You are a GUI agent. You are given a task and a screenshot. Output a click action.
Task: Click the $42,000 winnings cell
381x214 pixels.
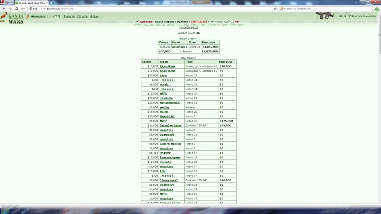[x=227, y=126]
